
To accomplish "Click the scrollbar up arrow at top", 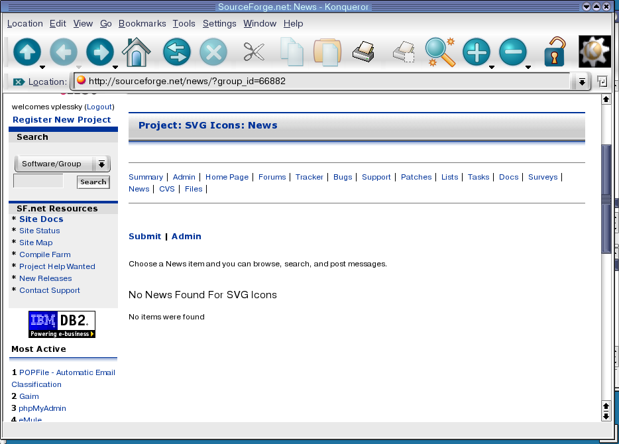I will pos(606,99).
